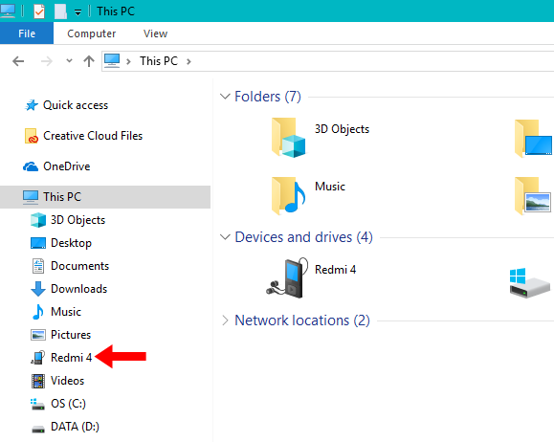This screenshot has height=442, width=554.
Task: Open Quick access in sidebar
Action: (x=66, y=105)
